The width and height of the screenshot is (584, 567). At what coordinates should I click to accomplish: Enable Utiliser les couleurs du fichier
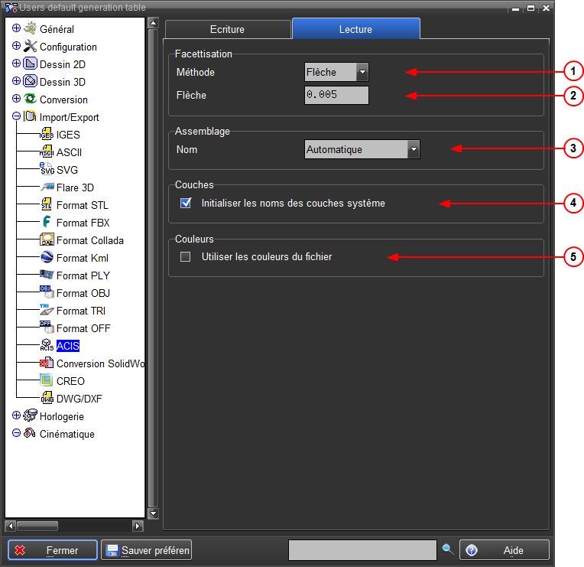pyautogui.click(x=185, y=257)
